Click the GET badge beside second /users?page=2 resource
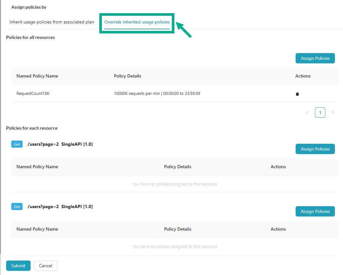The image size is (343, 275). 17,206
